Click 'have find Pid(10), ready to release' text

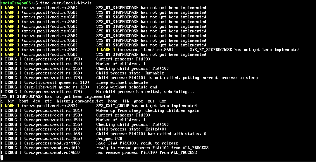[137, 143]
